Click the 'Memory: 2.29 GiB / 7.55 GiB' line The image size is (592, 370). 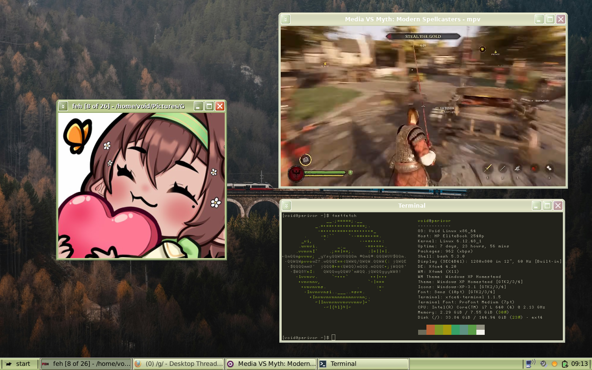point(463,312)
